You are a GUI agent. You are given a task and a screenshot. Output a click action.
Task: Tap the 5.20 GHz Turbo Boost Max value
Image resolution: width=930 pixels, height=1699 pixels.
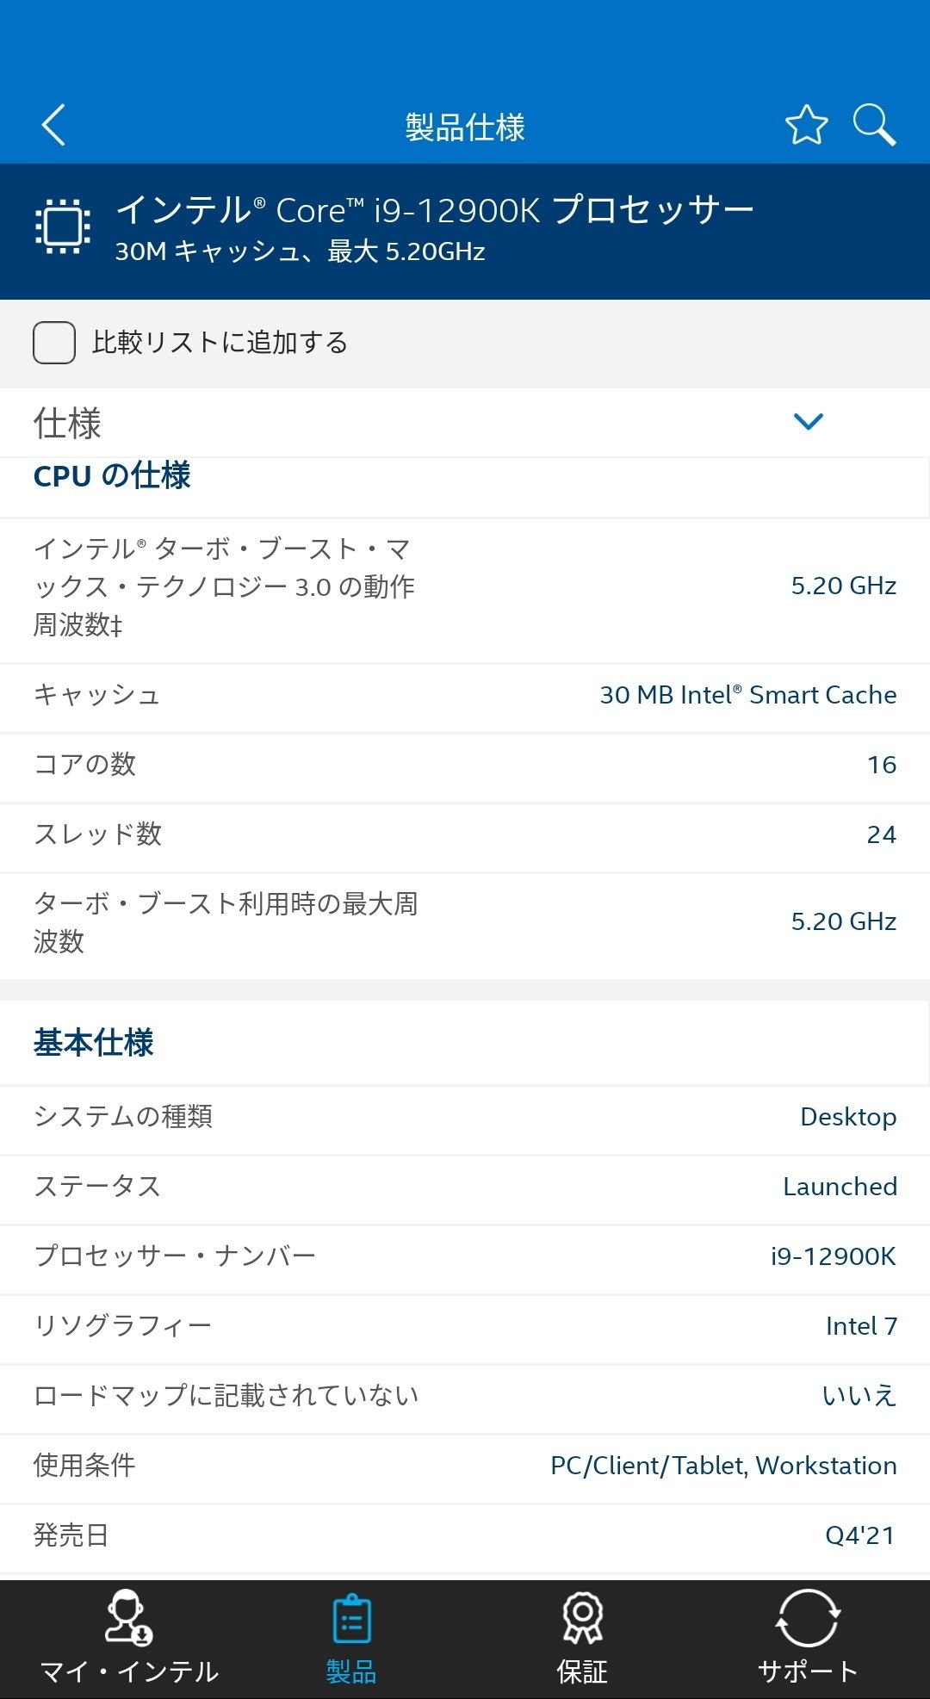844,586
